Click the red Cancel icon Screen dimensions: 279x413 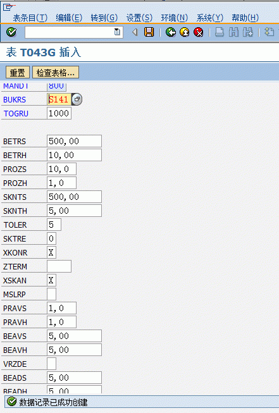(199, 32)
